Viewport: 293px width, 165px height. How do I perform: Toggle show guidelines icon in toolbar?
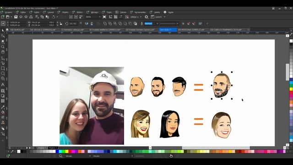(x=121, y=17)
